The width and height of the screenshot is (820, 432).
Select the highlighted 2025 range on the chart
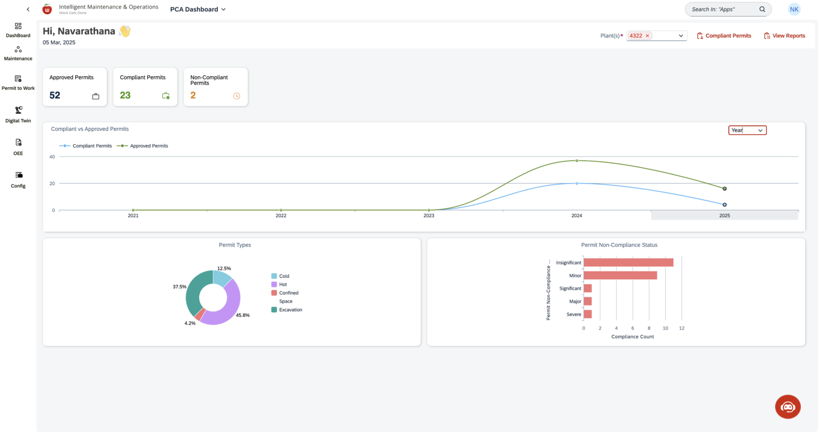click(x=724, y=215)
